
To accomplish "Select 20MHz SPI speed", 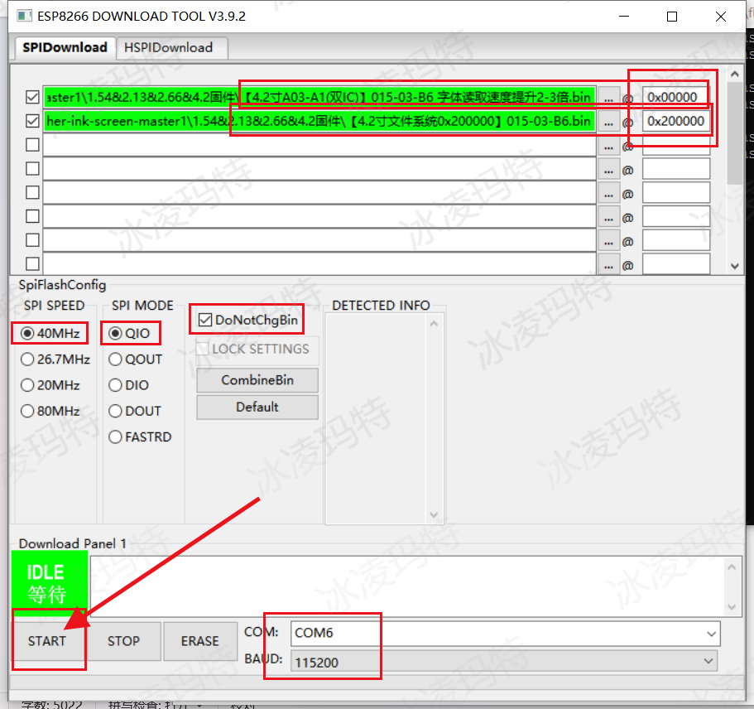I will [50, 385].
